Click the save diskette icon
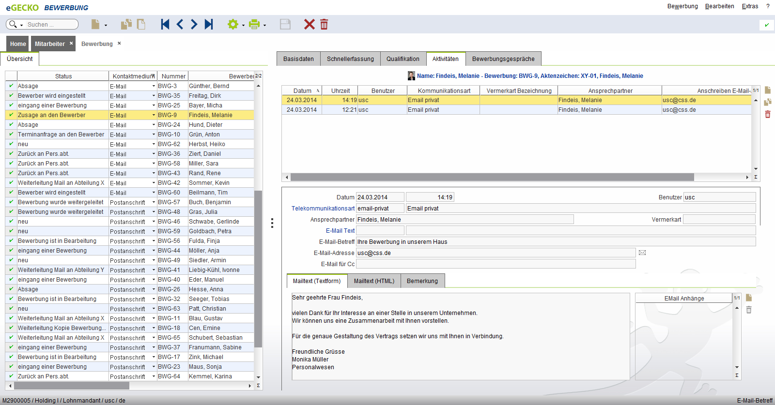Screen dimensions: 775x405 pyautogui.click(x=285, y=24)
